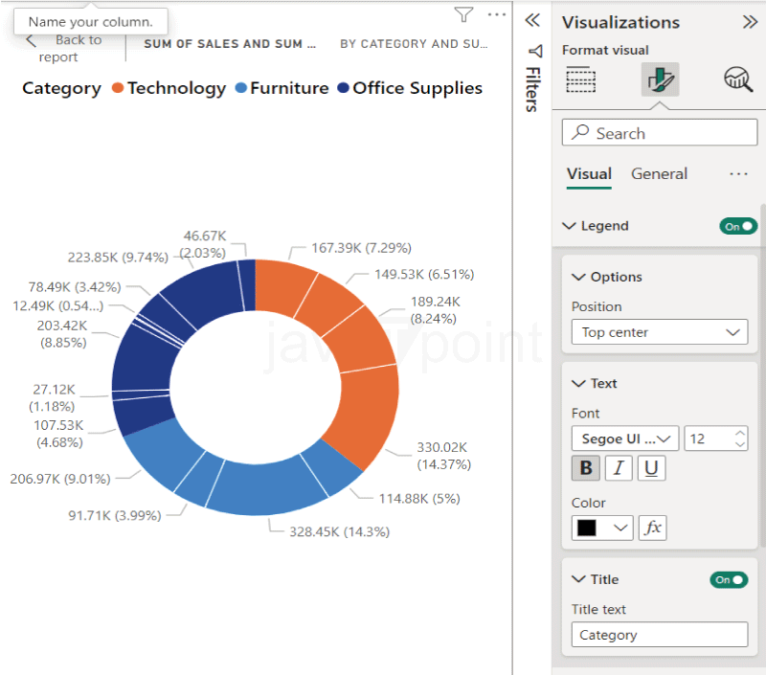Expand the Filters pane with double chevron
766x675 pixels.
(x=532, y=20)
